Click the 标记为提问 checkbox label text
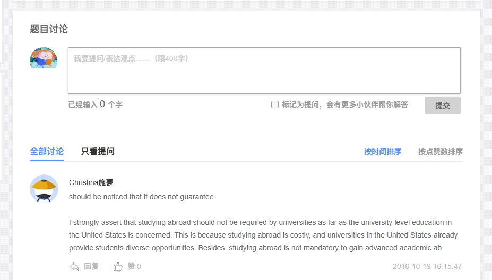This screenshot has width=492, height=280. (x=344, y=105)
